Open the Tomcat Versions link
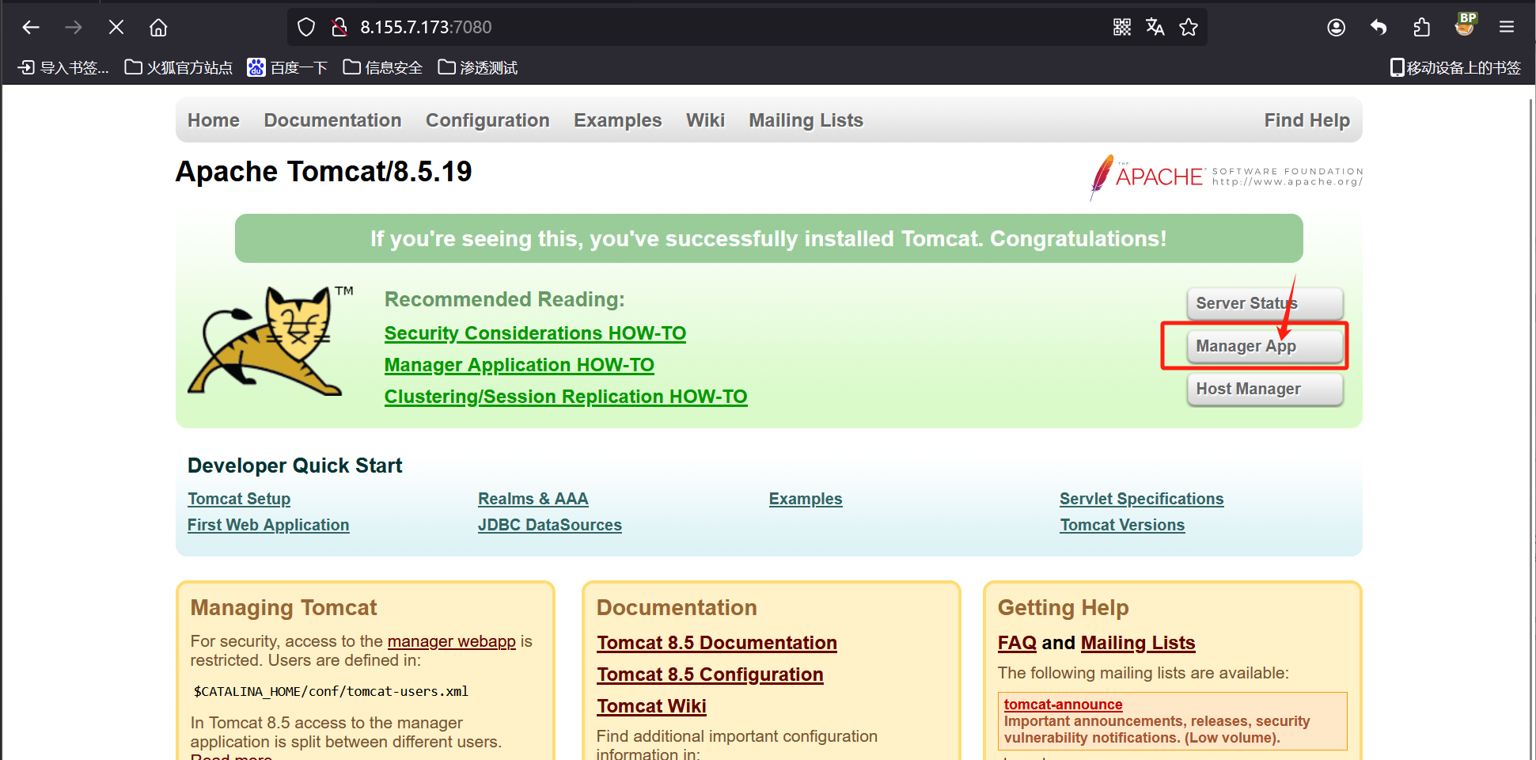The height and width of the screenshot is (760, 1536). (1122, 525)
